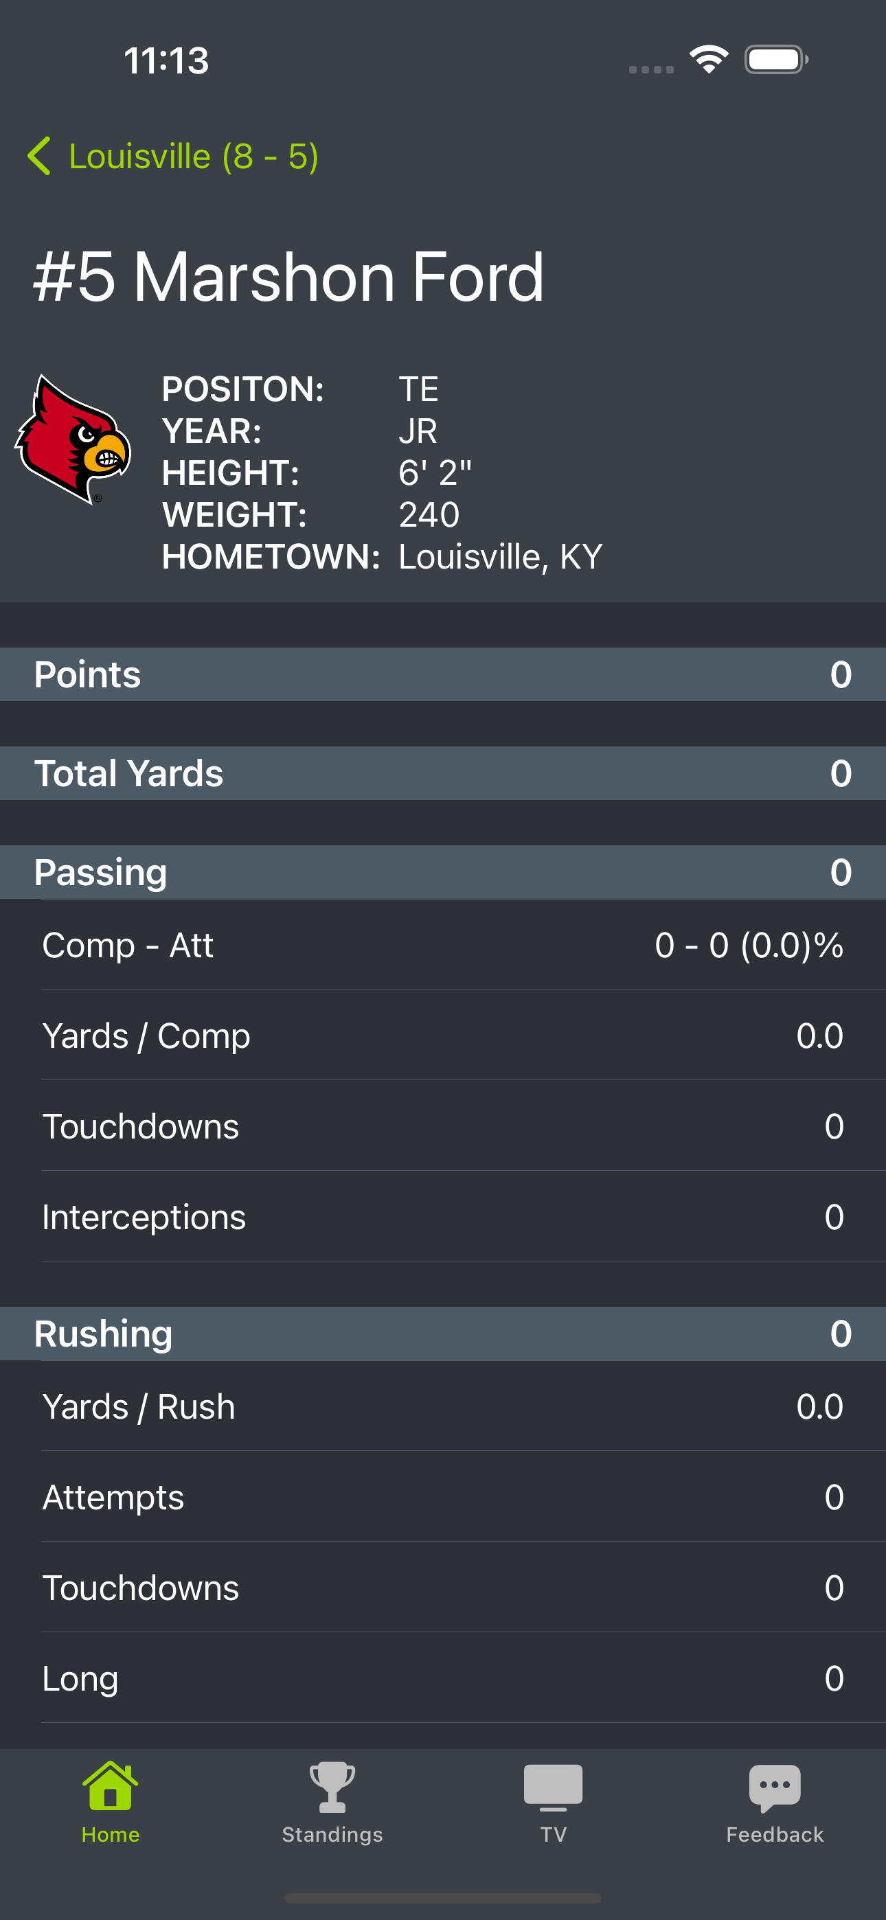Tap the Yards / Comp row
The height and width of the screenshot is (1920, 886).
pos(443,1036)
